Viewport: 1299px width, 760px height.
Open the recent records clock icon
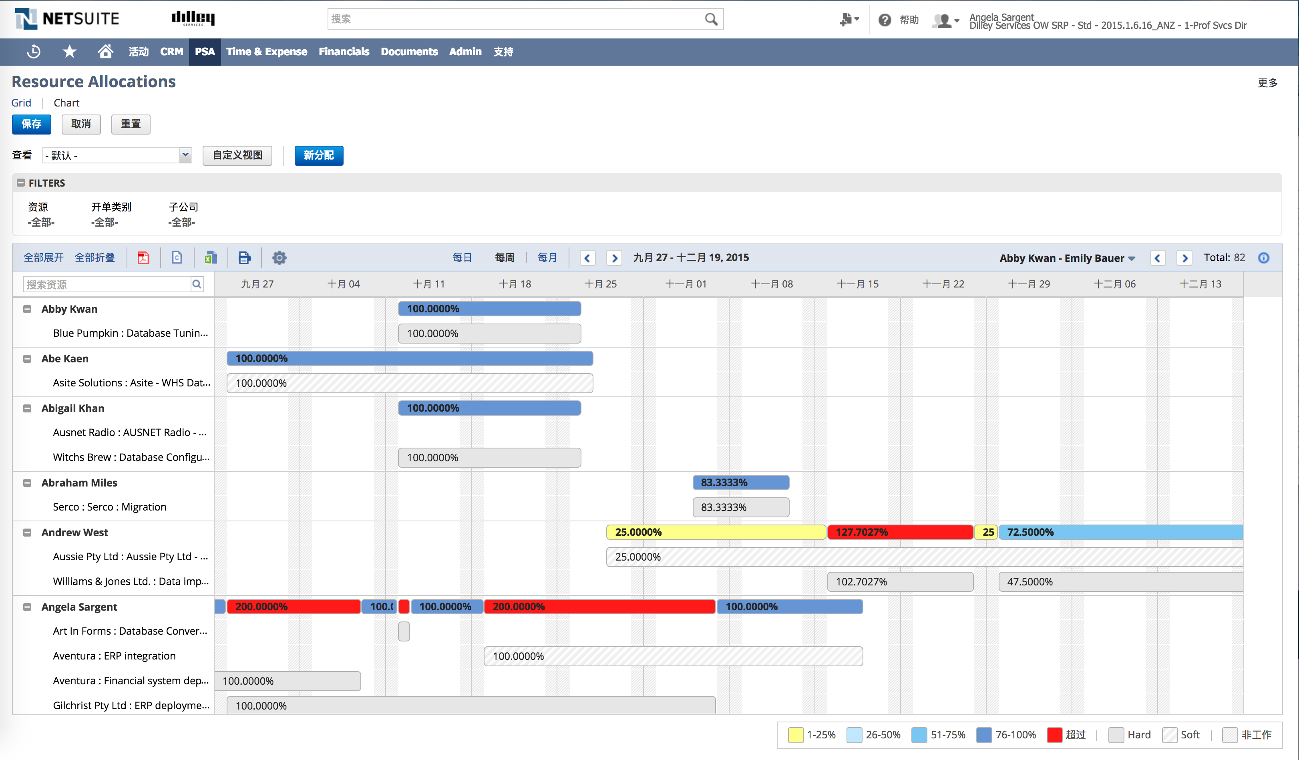pos(34,52)
